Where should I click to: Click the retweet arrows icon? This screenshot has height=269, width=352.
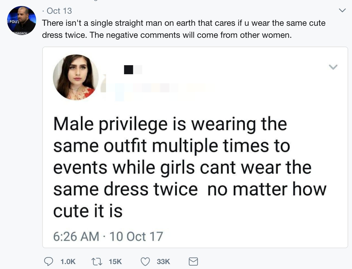[x=96, y=262]
